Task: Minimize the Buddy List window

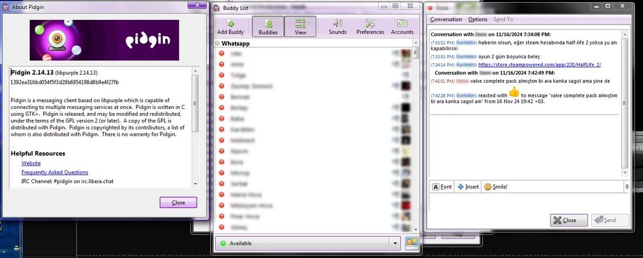Action: pyautogui.click(x=384, y=6)
